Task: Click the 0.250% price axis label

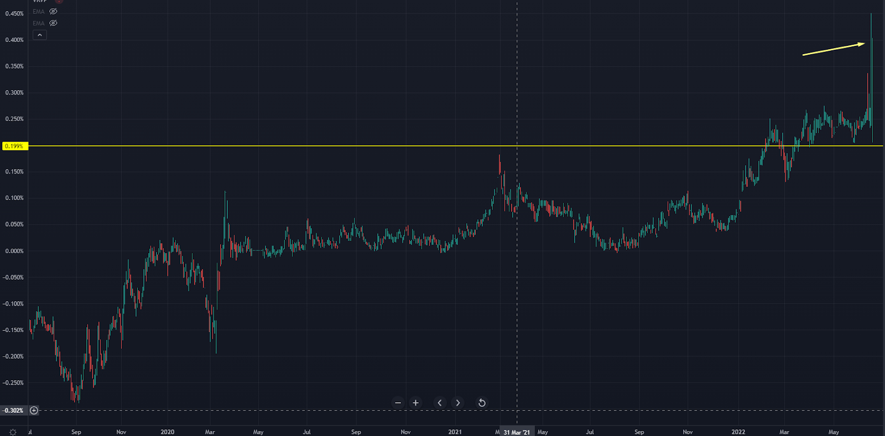Action: click(x=14, y=119)
